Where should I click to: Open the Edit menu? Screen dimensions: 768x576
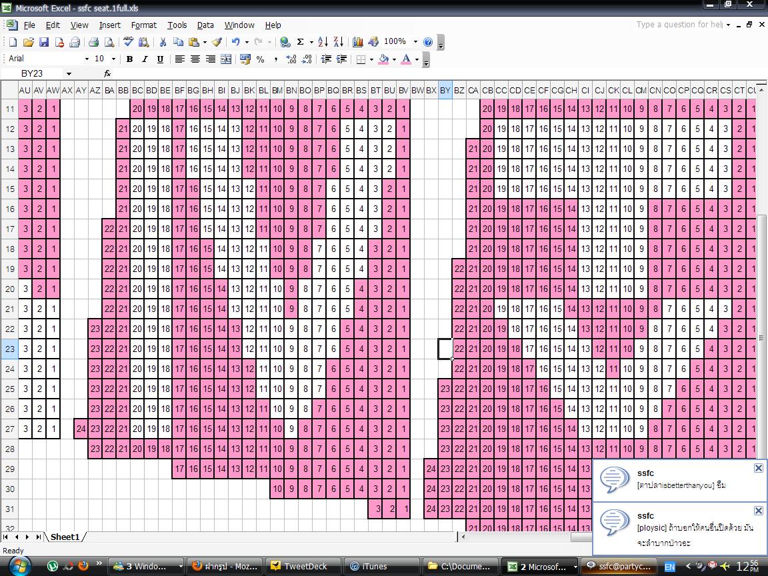click(x=53, y=25)
